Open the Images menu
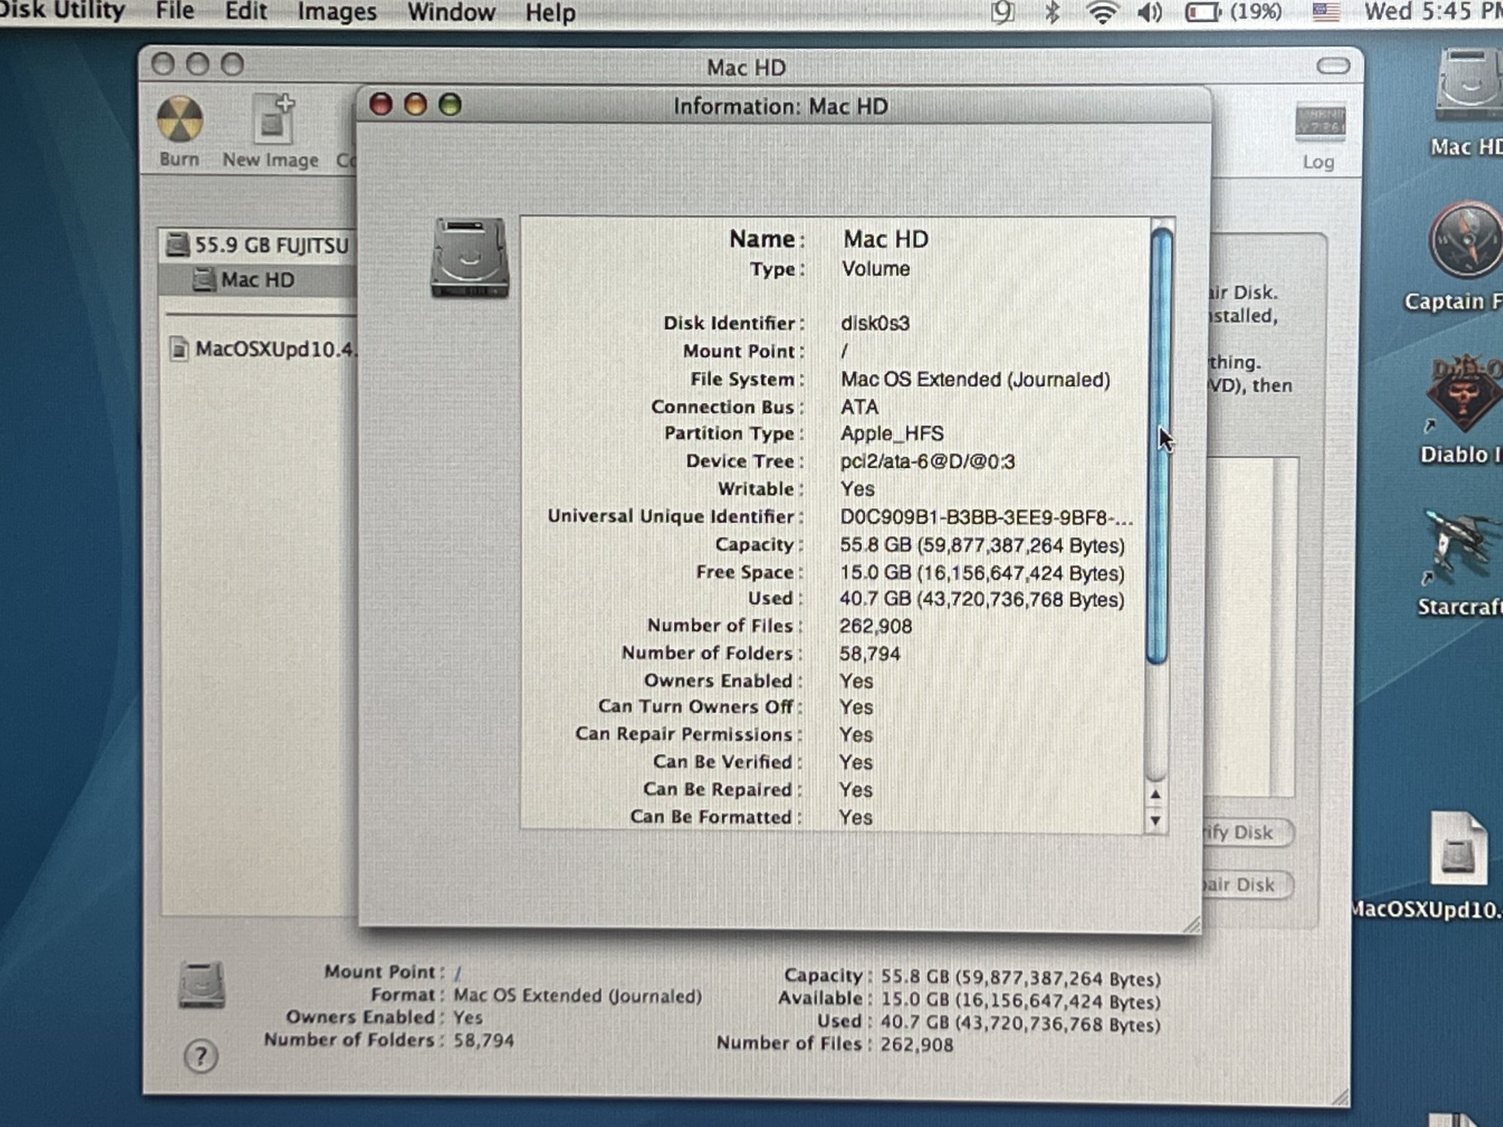 point(337,12)
